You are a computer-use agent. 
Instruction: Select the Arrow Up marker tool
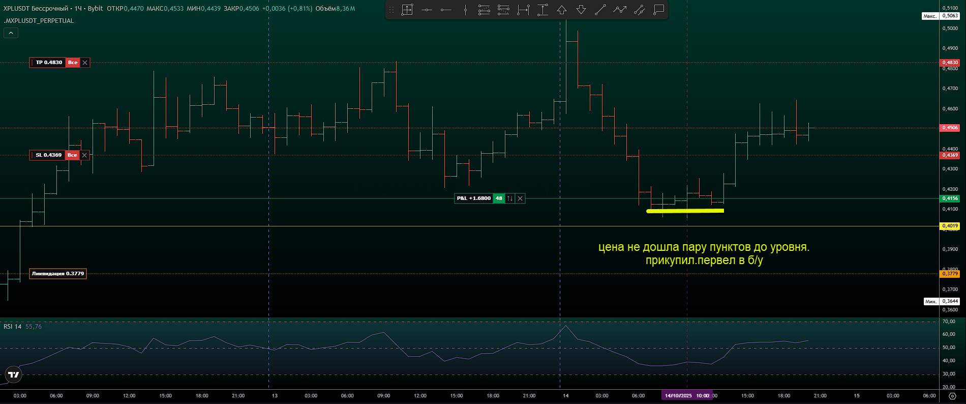coord(562,10)
